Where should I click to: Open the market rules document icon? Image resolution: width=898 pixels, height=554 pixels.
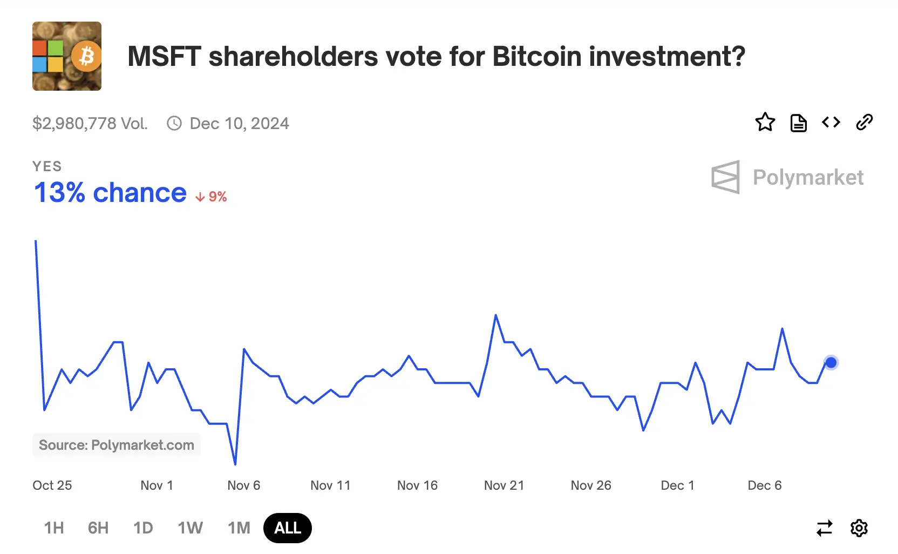coord(798,123)
